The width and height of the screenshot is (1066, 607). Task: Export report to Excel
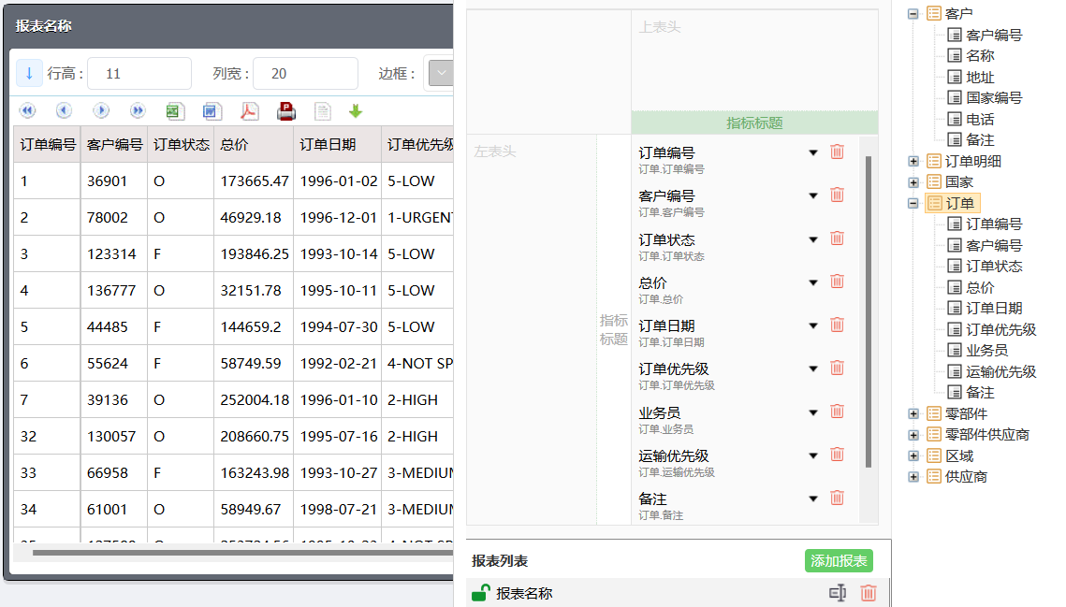click(x=175, y=110)
